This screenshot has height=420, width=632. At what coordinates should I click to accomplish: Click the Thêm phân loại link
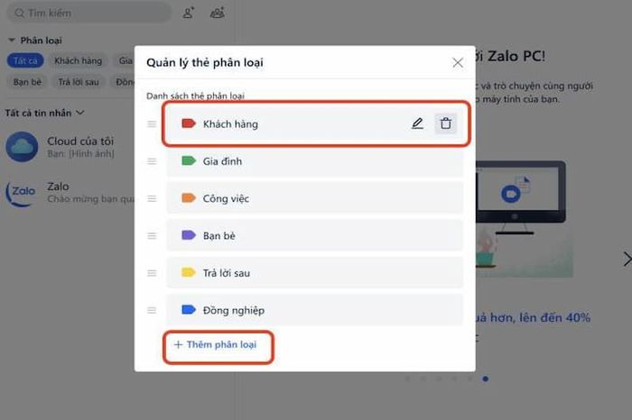pyautogui.click(x=215, y=345)
